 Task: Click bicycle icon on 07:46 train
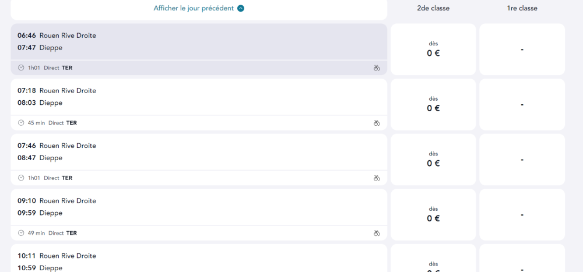[377, 178]
